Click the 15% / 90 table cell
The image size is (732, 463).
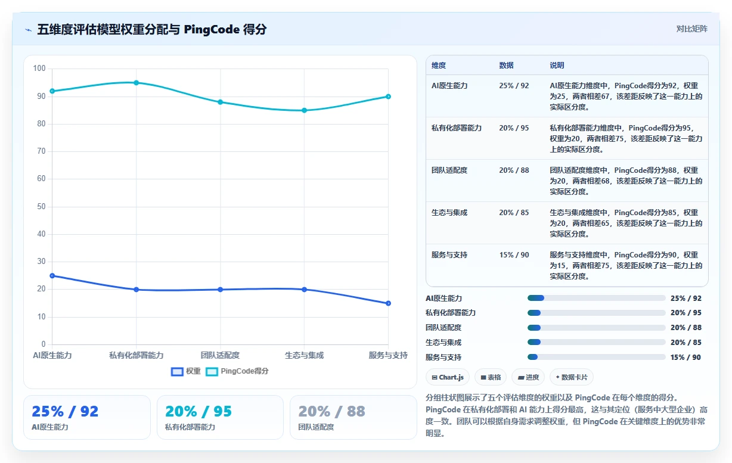point(514,255)
